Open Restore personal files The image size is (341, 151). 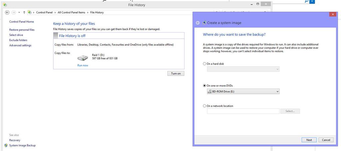22,30
